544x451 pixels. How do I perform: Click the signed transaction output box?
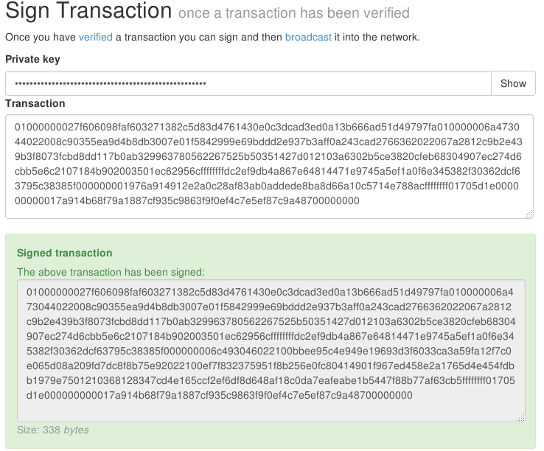pyautogui.click(x=270, y=350)
